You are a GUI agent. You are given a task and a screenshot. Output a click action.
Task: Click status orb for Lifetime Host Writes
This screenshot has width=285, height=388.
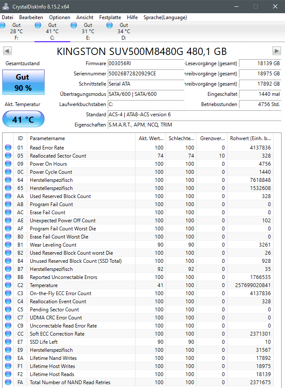pyautogui.click(x=8, y=366)
